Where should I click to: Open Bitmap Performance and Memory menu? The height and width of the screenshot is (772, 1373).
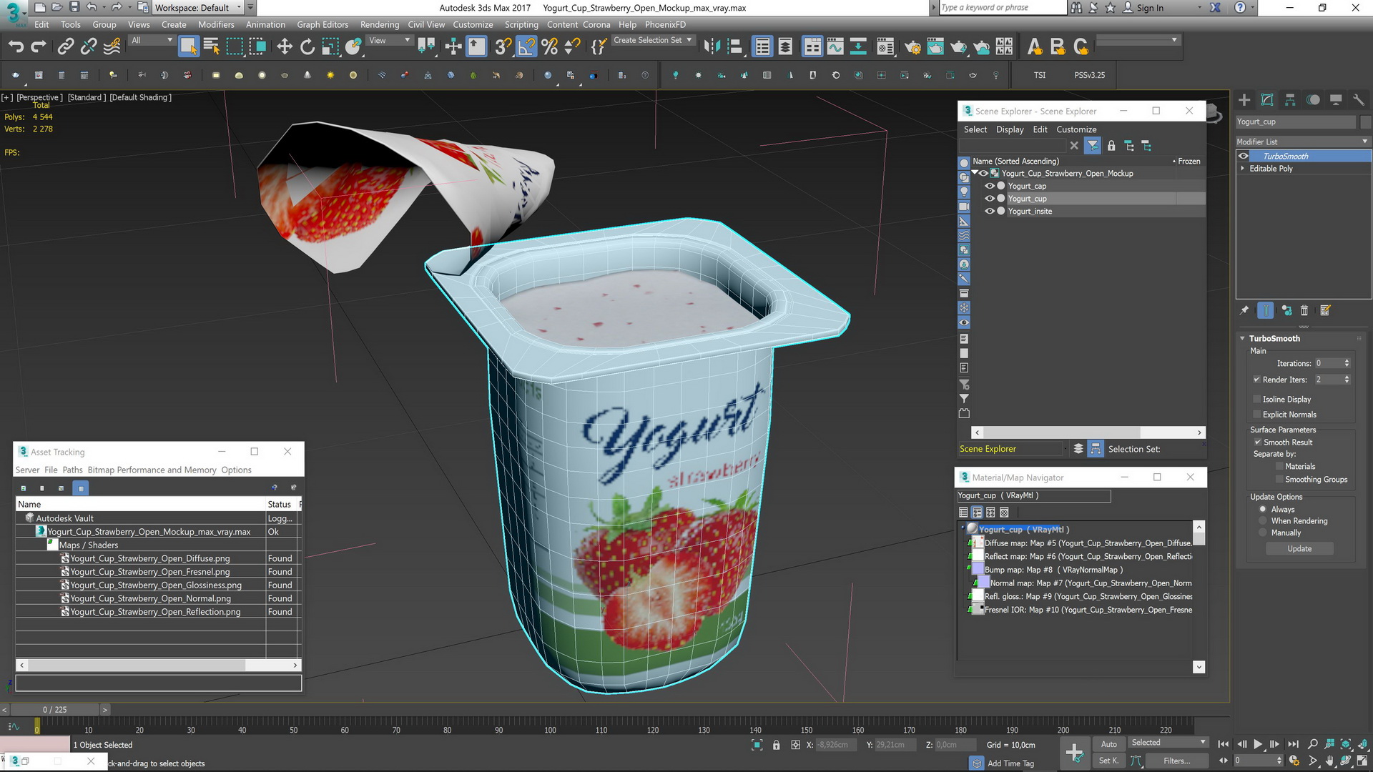point(152,470)
